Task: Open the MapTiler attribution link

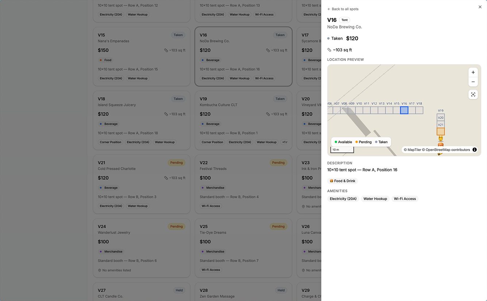Action: tap(412, 150)
